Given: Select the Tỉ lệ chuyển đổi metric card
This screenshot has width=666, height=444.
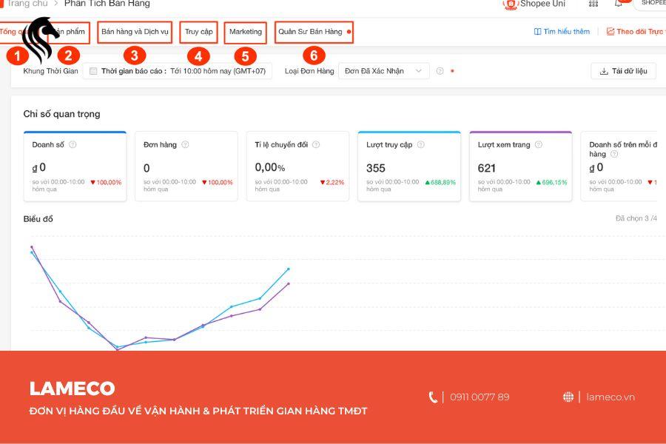Looking at the screenshot, I should pos(297,166).
